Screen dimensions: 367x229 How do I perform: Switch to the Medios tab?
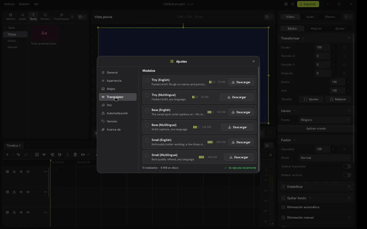pos(11,17)
